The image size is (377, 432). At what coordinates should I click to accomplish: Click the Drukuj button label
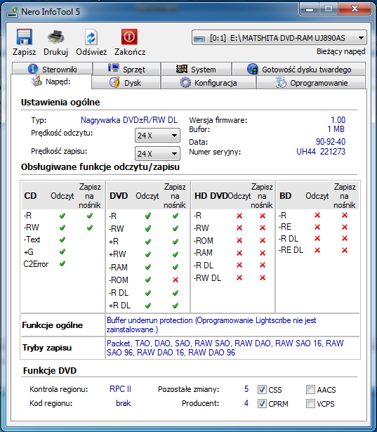point(56,52)
